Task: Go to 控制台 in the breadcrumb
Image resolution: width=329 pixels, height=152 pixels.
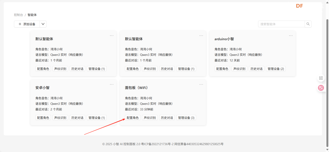Action: (x=19, y=15)
